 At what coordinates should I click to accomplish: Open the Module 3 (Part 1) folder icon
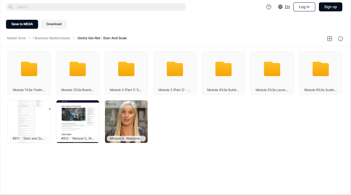(x=126, y=69)
